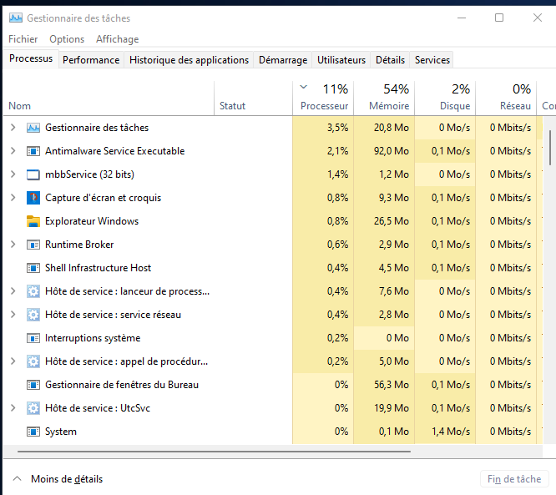Maximize the Gestionnaire des tâches window
The image size is (556, 495).
click(x=499, y=18)
